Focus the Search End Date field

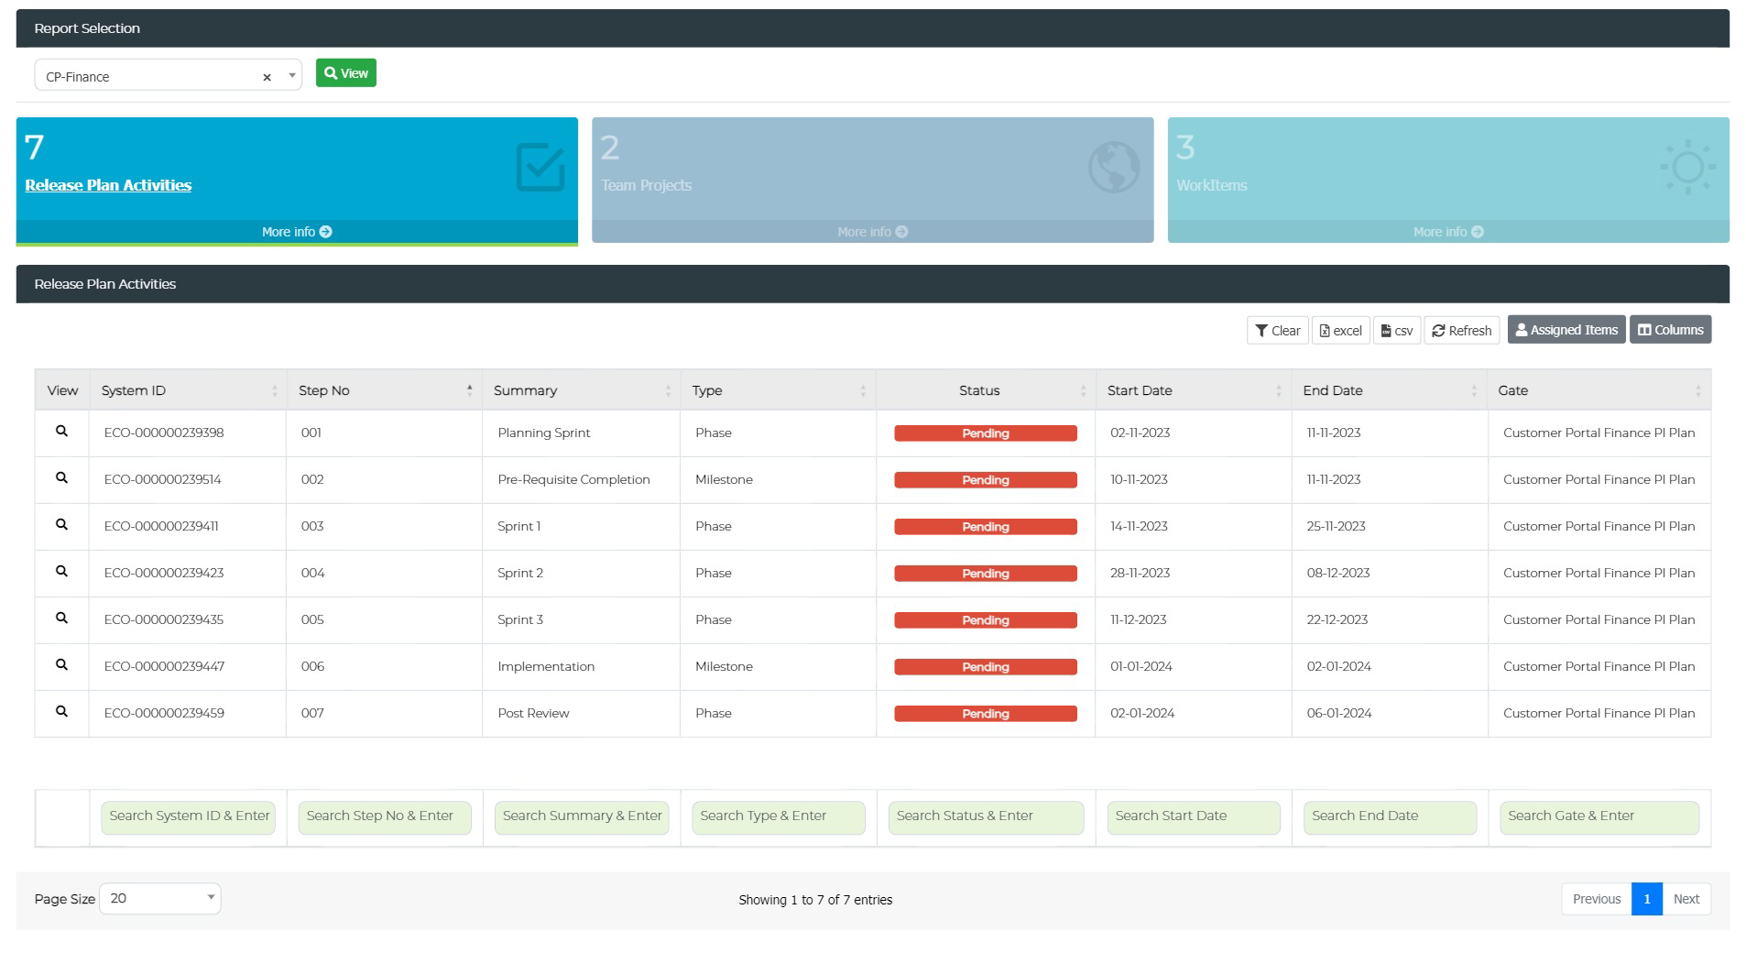[1390, 817]
